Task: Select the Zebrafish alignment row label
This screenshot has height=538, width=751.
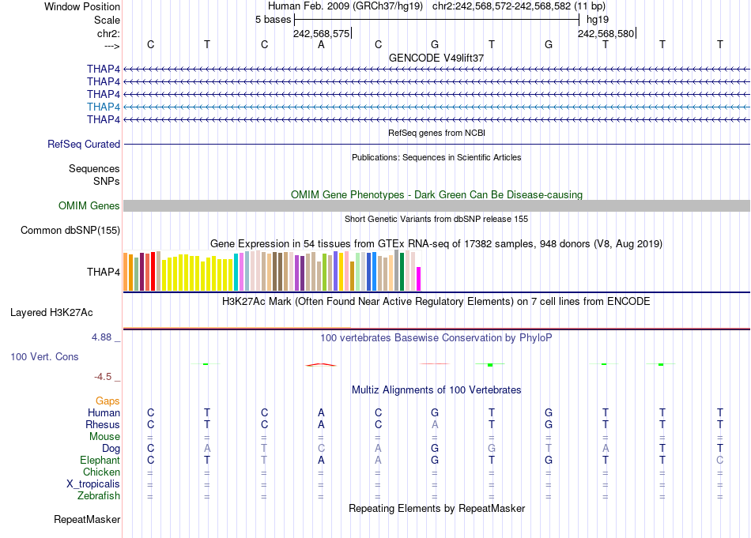Action: tap(99, 496)
